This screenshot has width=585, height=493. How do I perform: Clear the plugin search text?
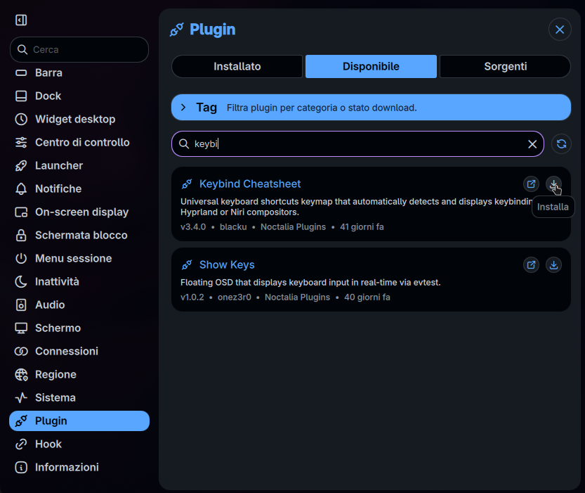point(532,143)
